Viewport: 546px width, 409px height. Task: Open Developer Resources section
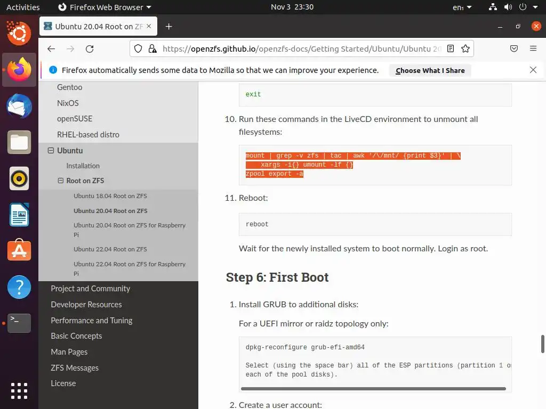coord(86,304)
